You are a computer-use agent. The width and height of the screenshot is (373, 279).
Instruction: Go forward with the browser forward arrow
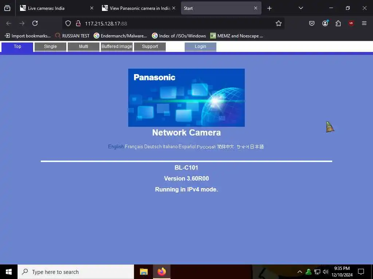[x=22, y=23]
